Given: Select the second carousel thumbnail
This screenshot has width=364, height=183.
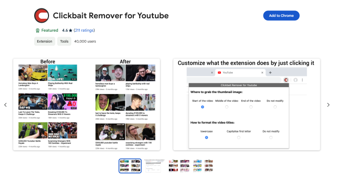Looking at the screenshot, I should click(154, 166).
